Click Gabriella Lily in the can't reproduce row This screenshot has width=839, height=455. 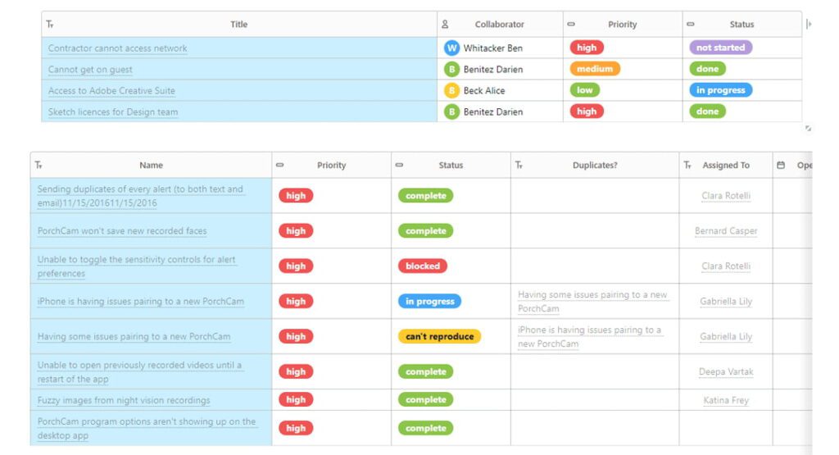(x=726, y=336)
